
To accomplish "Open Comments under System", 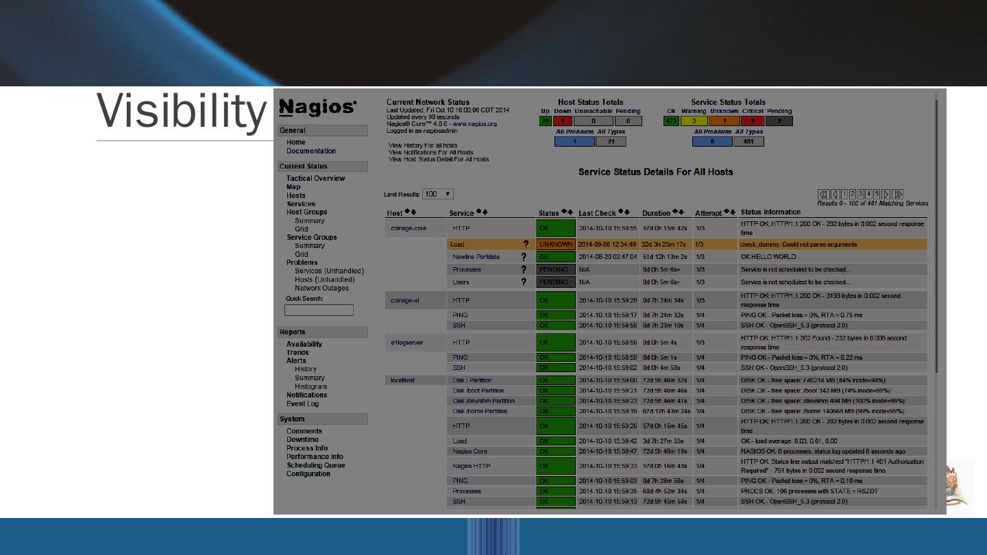I will [x=304, y=432].
